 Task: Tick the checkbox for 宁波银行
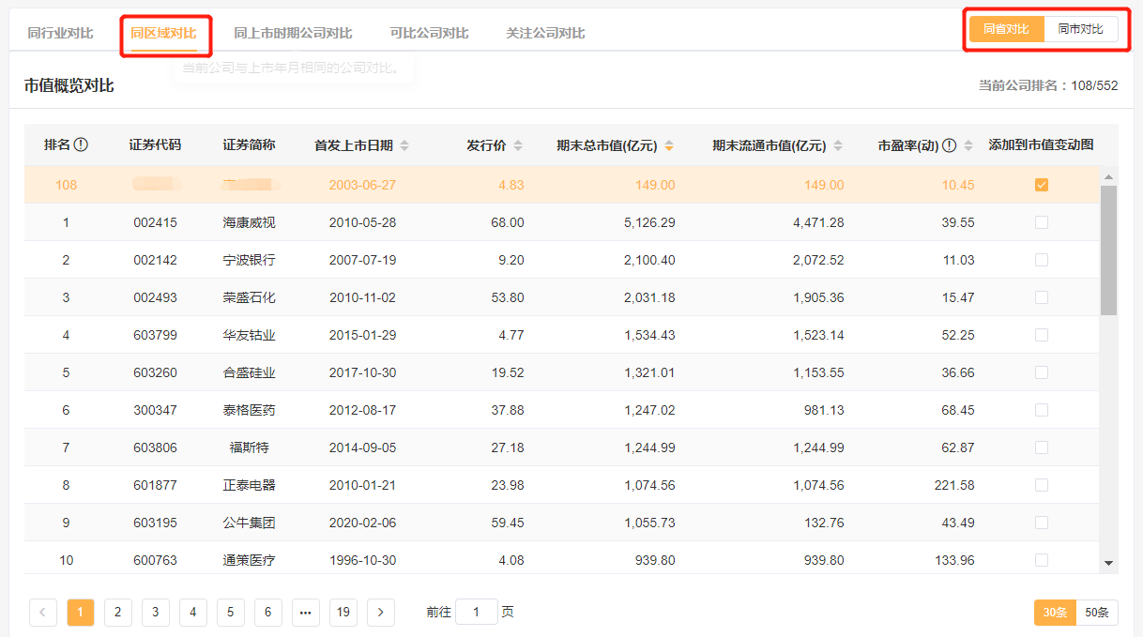click(1041, 260)
